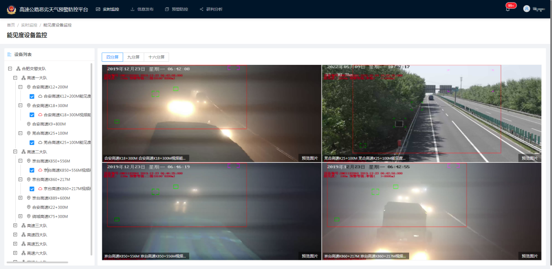Select the 芜合高速K25+100M camera video feed
This screenshot has height=269, width=552.
click(x=431, y=113)
